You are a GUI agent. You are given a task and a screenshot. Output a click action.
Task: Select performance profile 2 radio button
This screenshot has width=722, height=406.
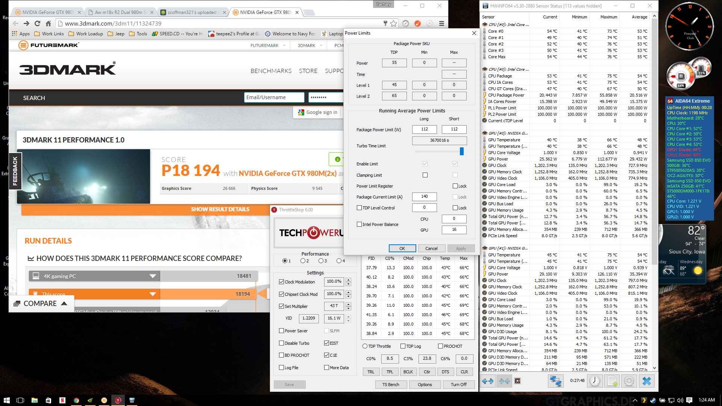pyautogui.click(x=303, y=261)
